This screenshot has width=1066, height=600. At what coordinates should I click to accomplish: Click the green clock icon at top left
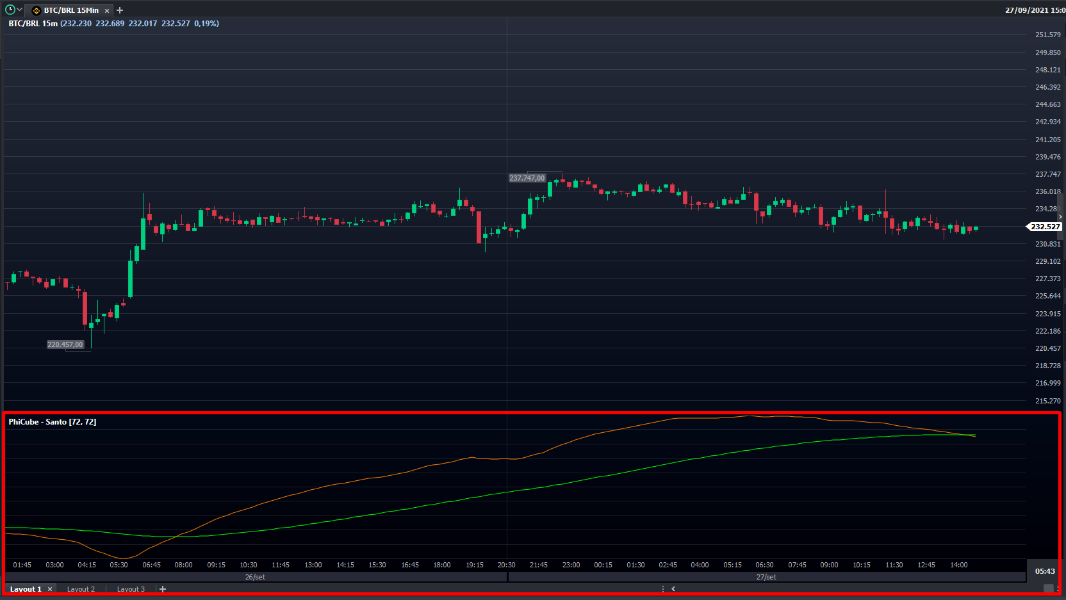pyautogui.click(x=10, y=10)
